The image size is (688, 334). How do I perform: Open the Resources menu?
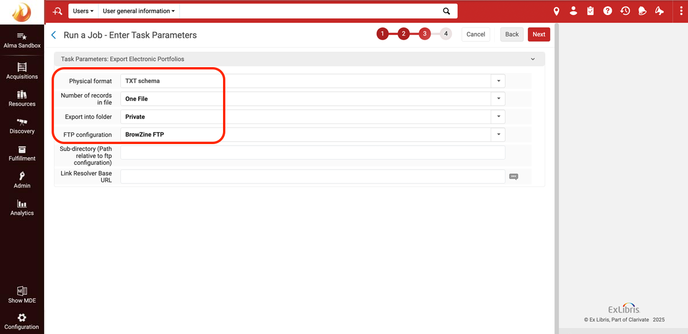point(22,99)
